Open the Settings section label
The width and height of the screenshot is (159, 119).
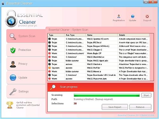tap(24, 91)
